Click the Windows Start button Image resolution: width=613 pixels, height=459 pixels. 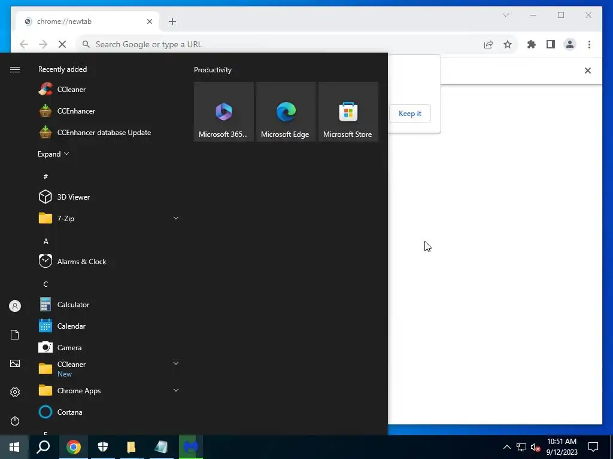click(14, 447)
